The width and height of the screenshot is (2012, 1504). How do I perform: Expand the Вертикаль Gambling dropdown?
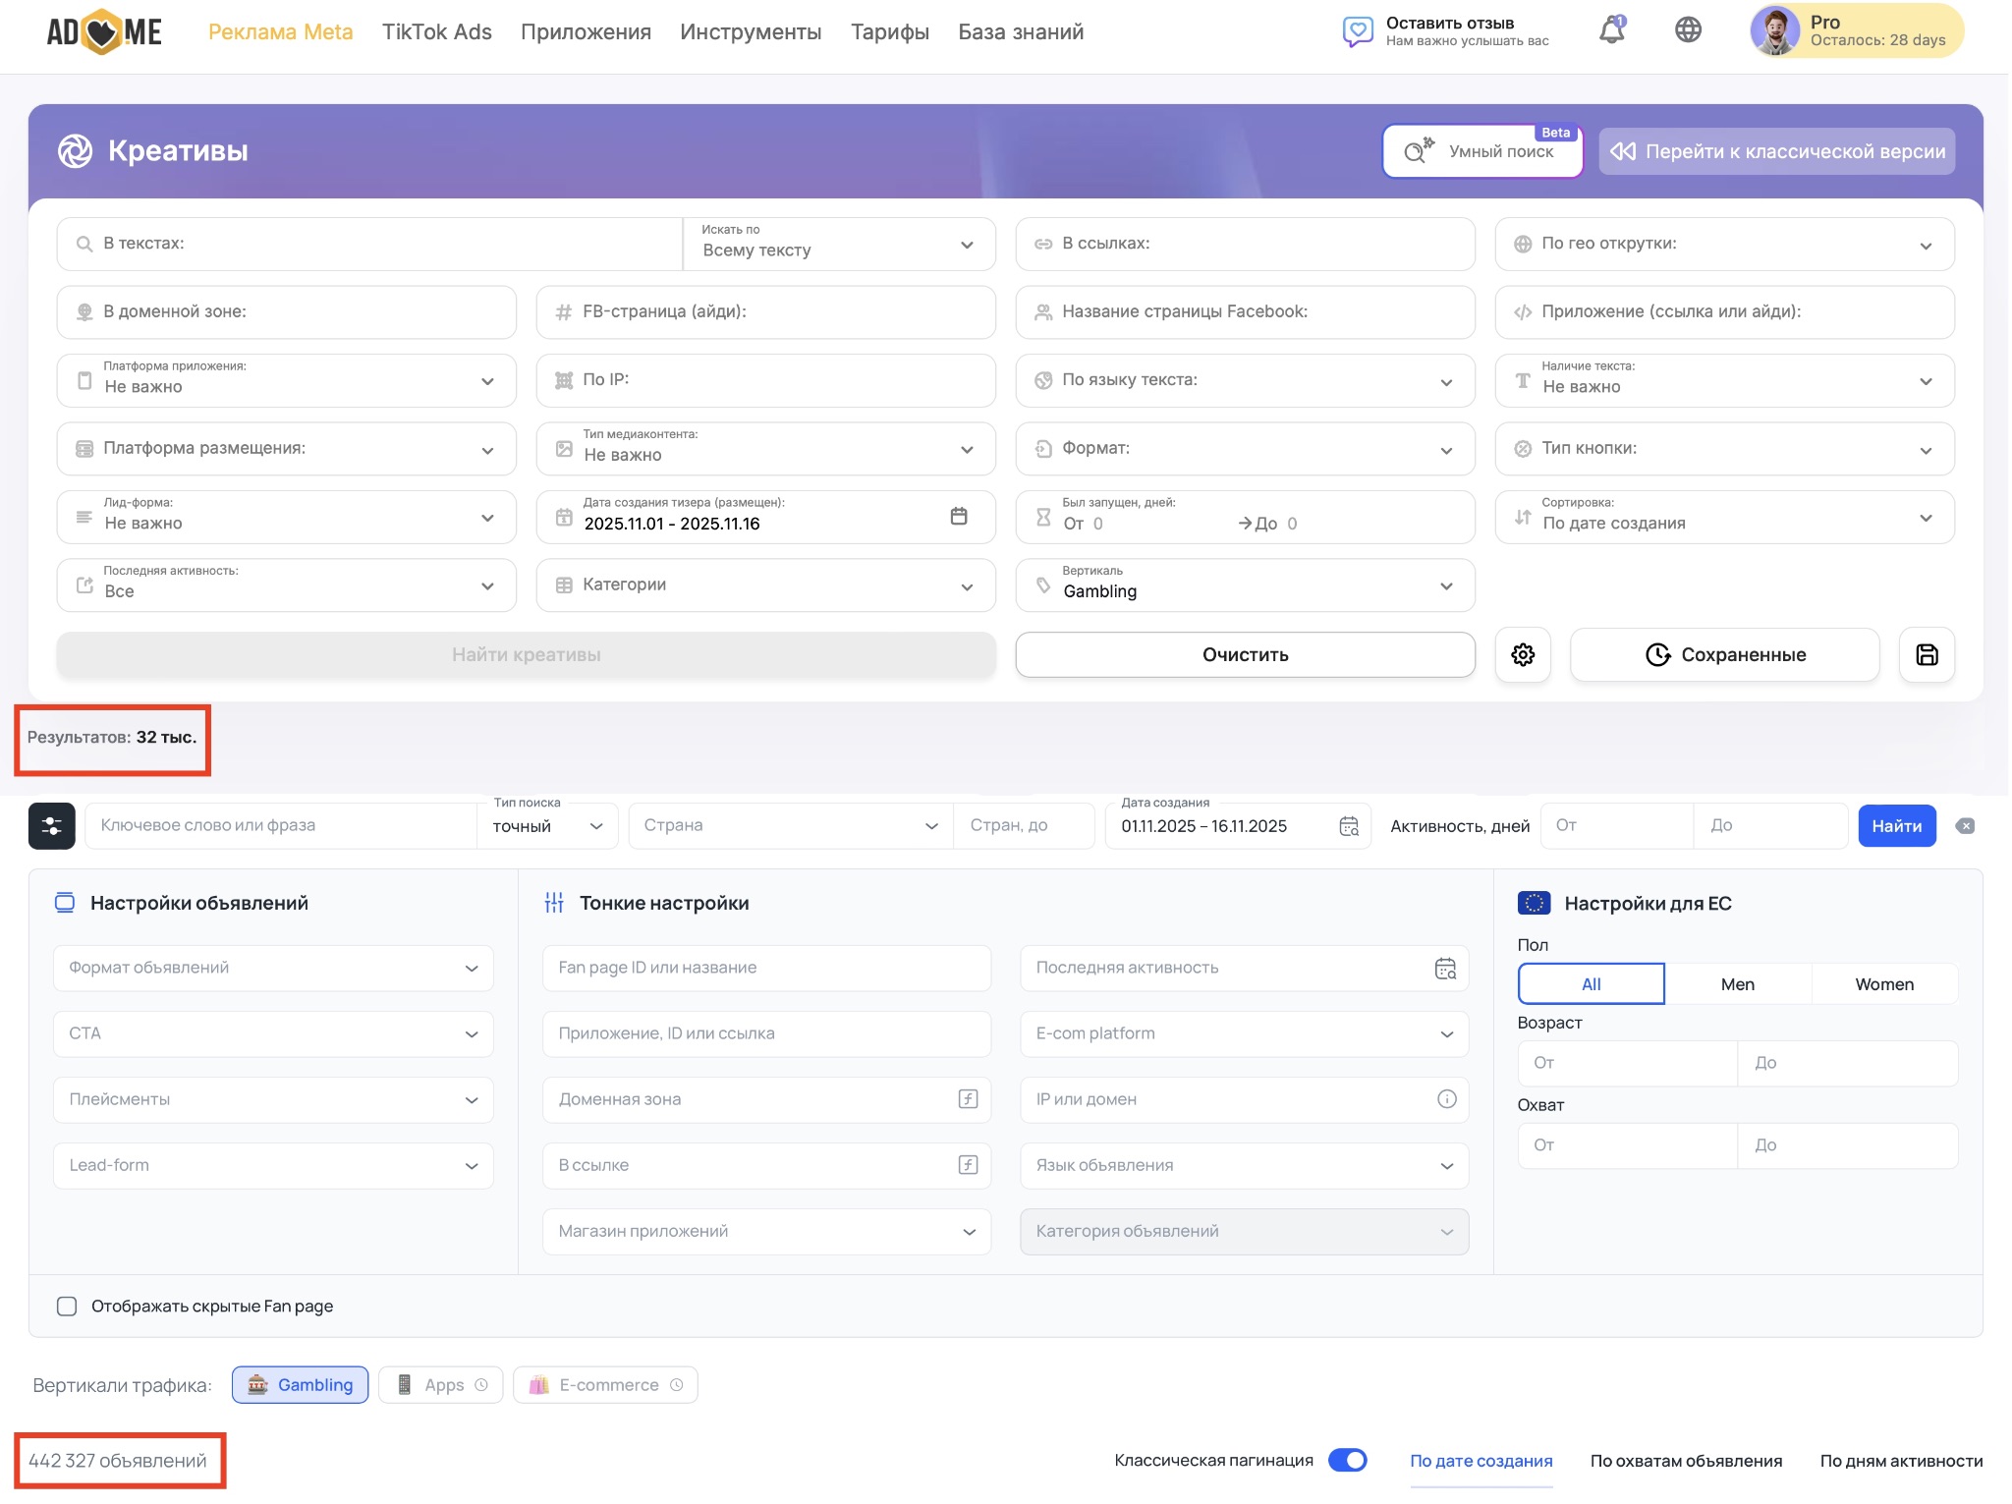pyautogui.click(x=1245, y=585)
